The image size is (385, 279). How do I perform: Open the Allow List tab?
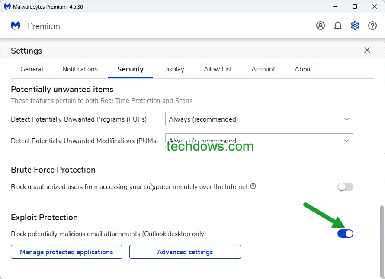(218, 69)
